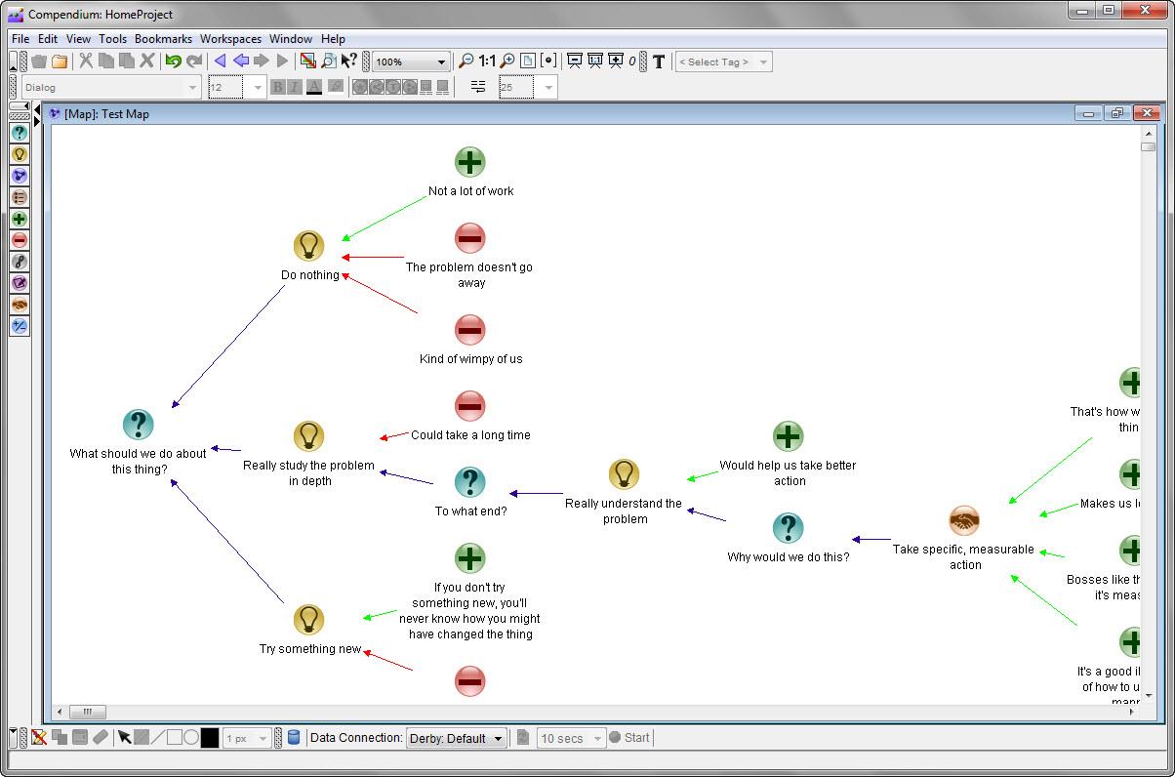This screenshot has width=1175, height=777.
Task: Toggle the image rollover icon in the toolbar
Action: [308, 61]
